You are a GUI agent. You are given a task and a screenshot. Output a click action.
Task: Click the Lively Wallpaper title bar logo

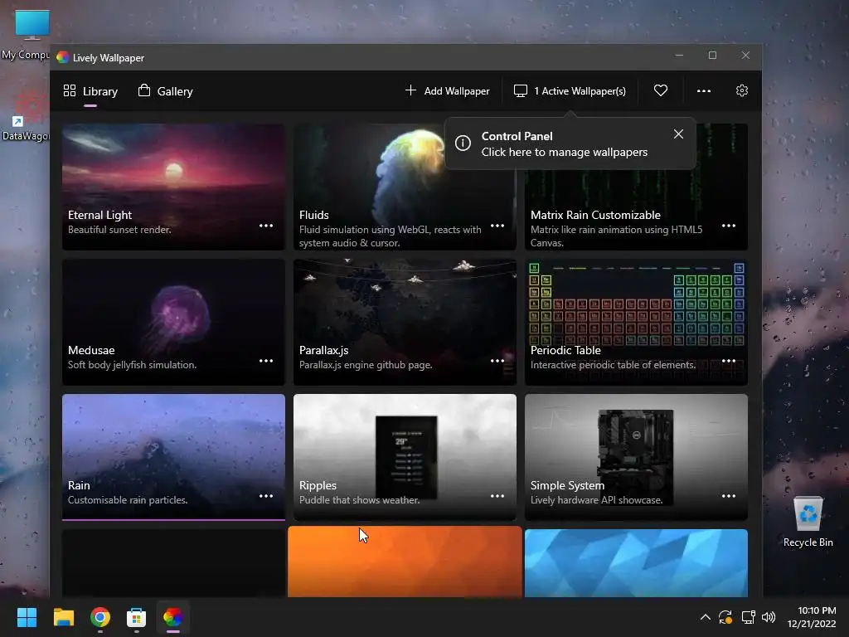62,57
